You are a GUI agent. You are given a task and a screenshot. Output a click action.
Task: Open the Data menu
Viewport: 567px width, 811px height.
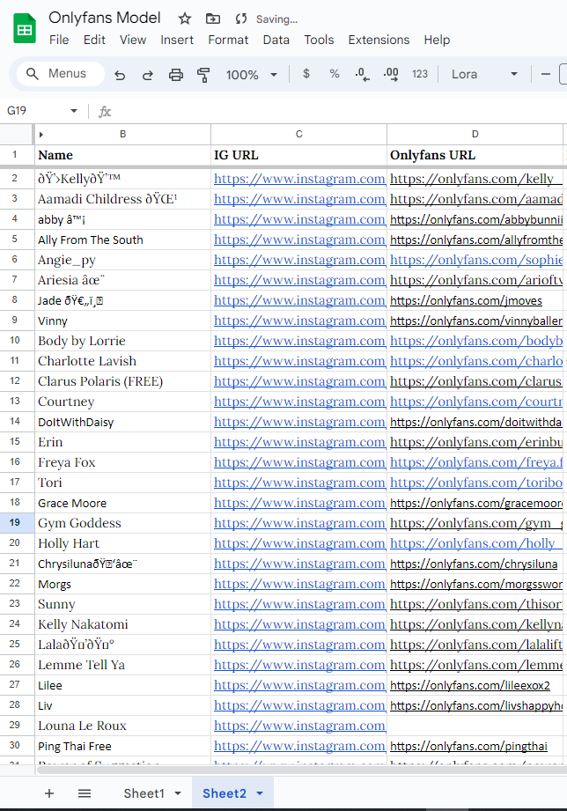pyautogui.click(x=276, y=40)
